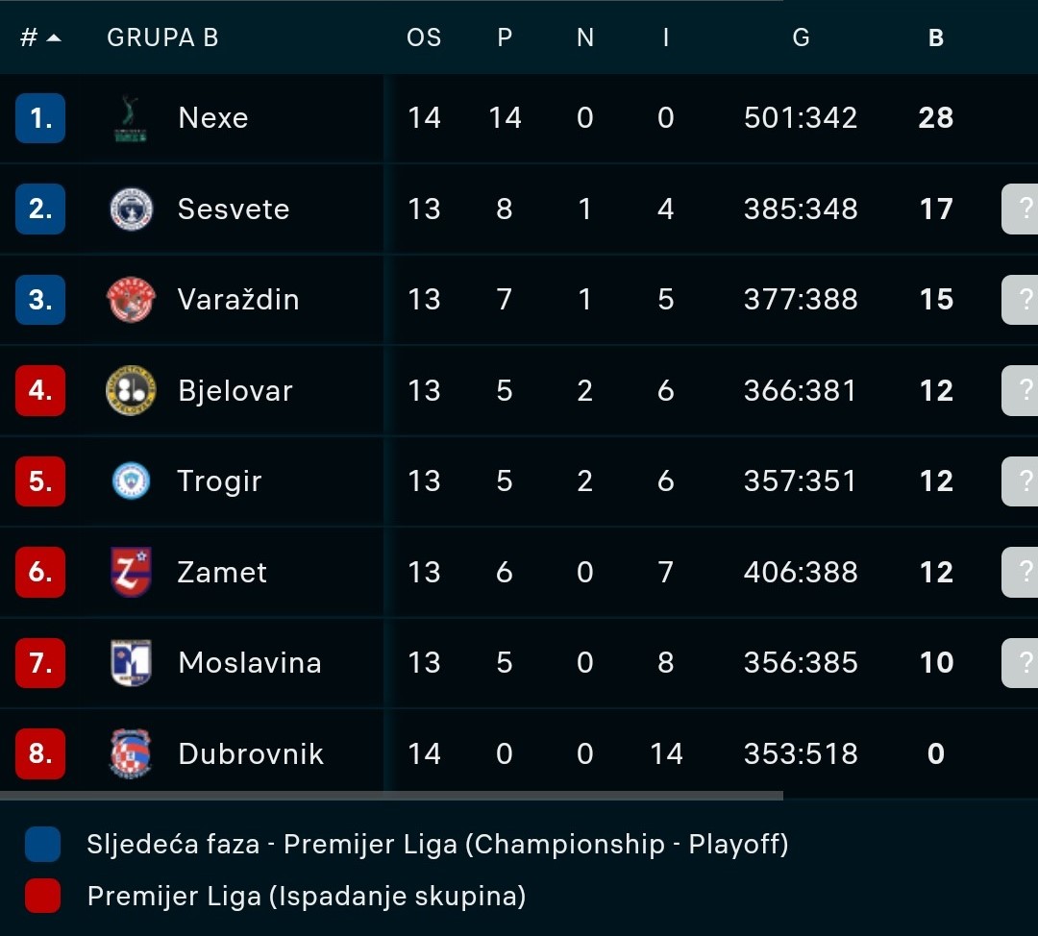
Task: Click the red Ispadanje skupina legend swatch
Action: tap(42, 896)
